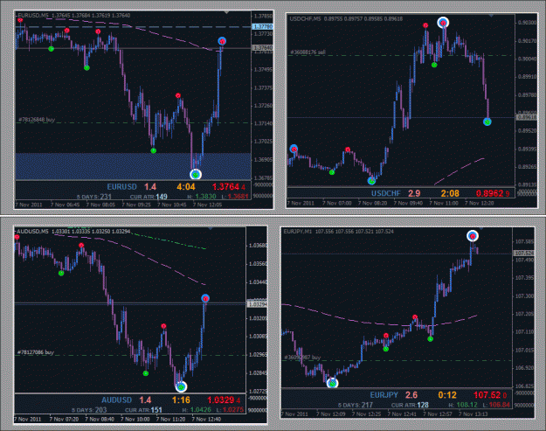Click the 1:16 candle countdown timer
The width and height of the screenshot is (546, 431).
tap(181, 400)
